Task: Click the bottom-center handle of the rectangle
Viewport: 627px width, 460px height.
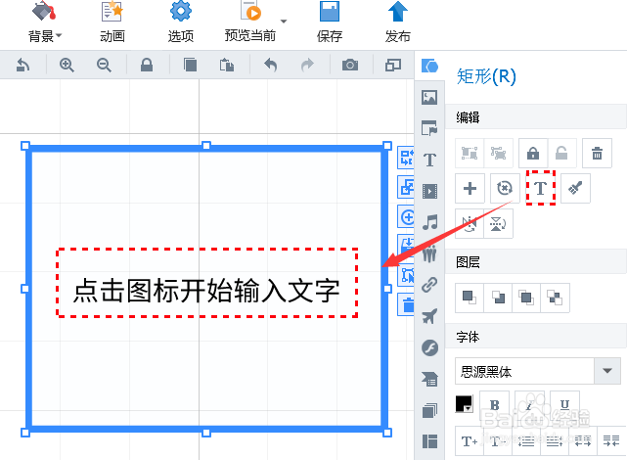Action: 206,433
